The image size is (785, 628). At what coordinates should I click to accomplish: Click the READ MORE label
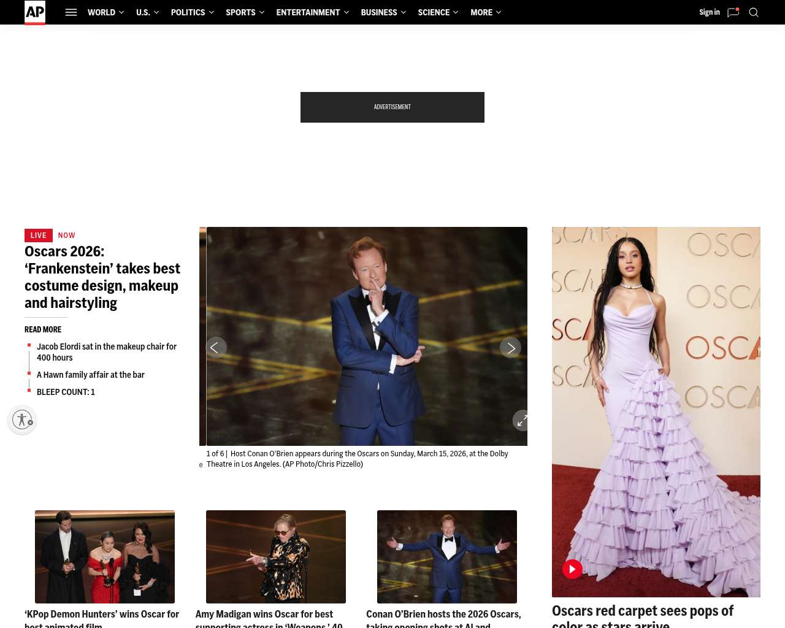[x=43, y=329]
